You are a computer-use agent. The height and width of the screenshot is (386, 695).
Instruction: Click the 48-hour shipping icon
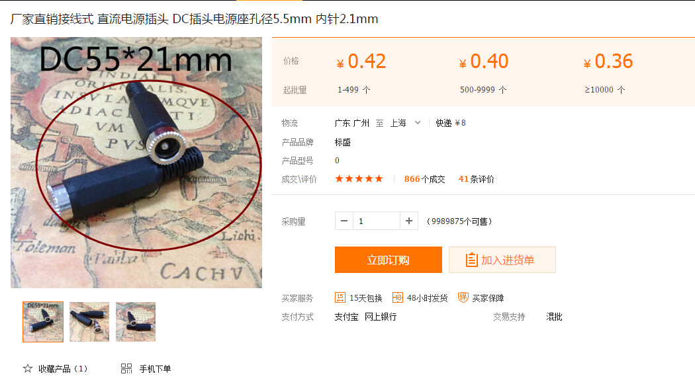(398, 297)
